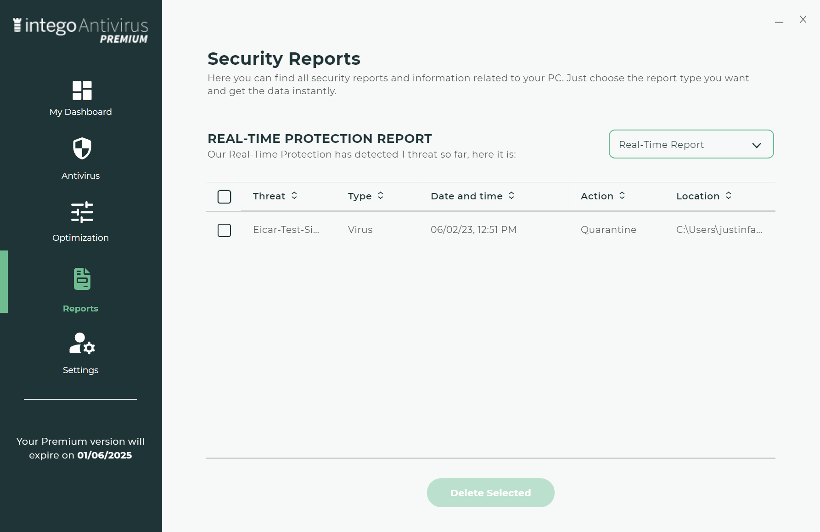
Task: Sort table by Threat column arrows
Action: click(x=294, y=196)
